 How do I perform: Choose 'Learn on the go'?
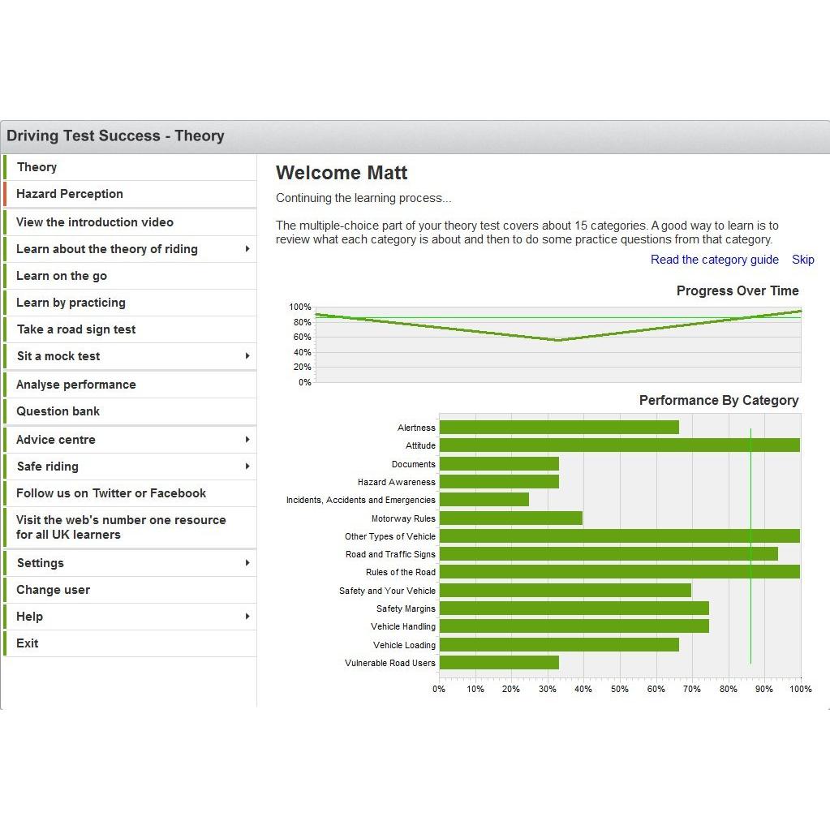[130, 276]
